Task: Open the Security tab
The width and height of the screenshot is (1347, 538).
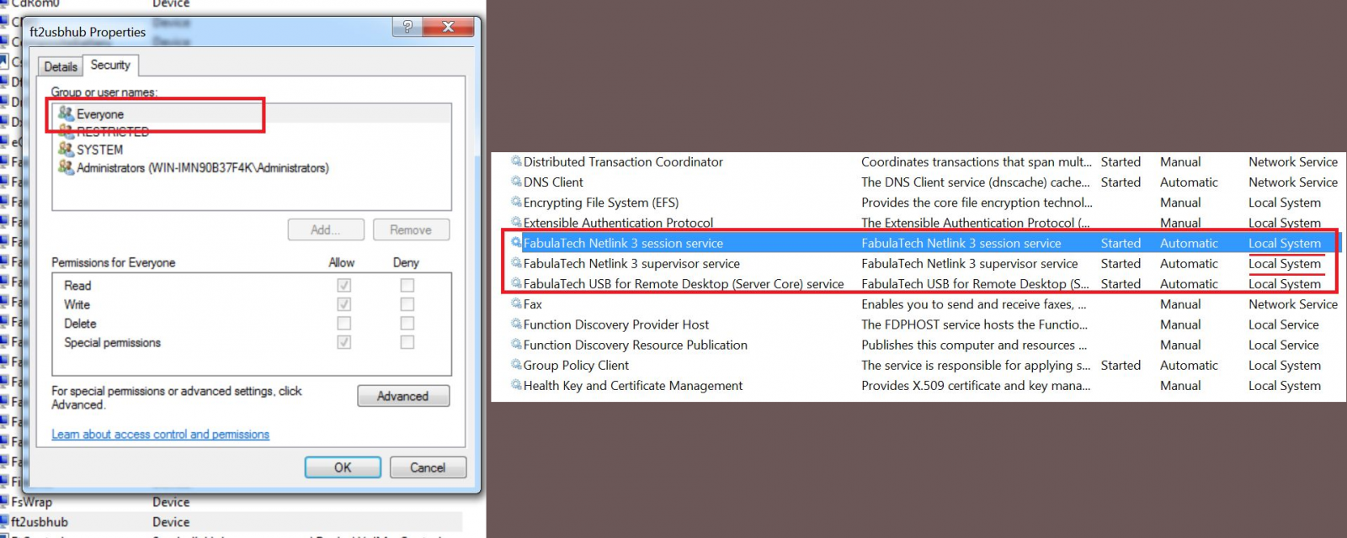Action: tap(110, 65)
